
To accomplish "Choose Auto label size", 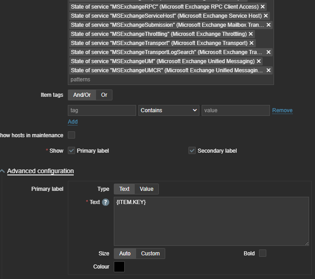I will click(x=125, y=254).
